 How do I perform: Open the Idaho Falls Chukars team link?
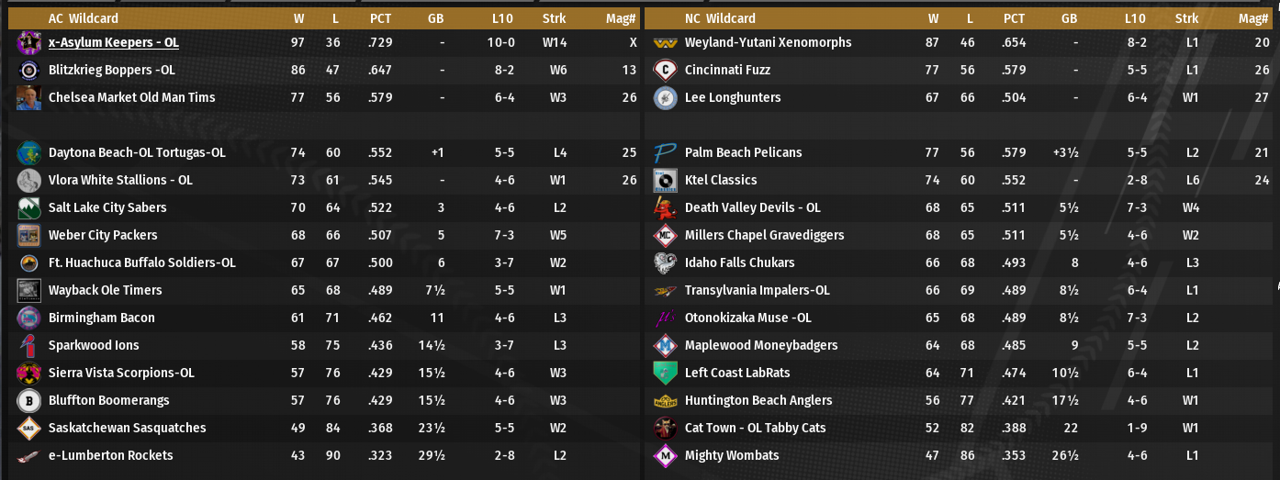(x=739, y=263)
